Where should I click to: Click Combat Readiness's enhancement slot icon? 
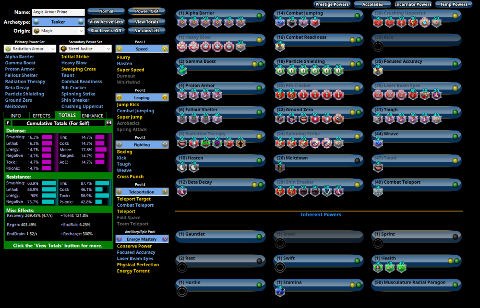point(280,47)
